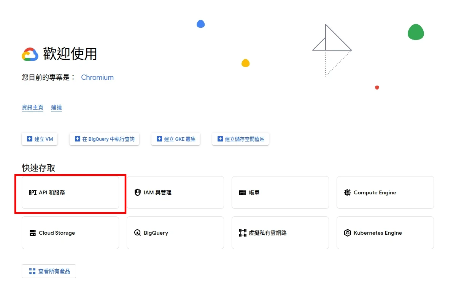The image size is (453, 294).
Task: Click the 虛擬私有雲網路 network icon
Action: coord(243,233)
